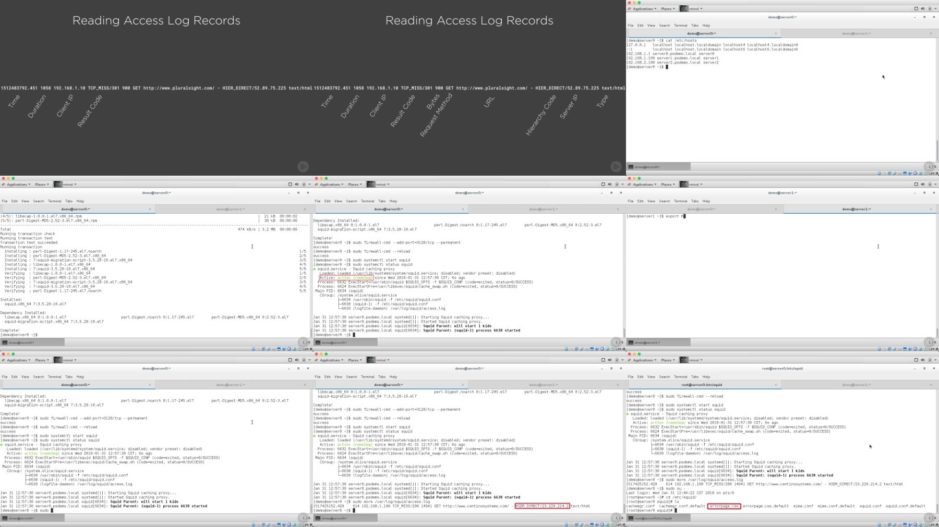Play the slide showing the Hierarchy Code label

click(616, 166)
